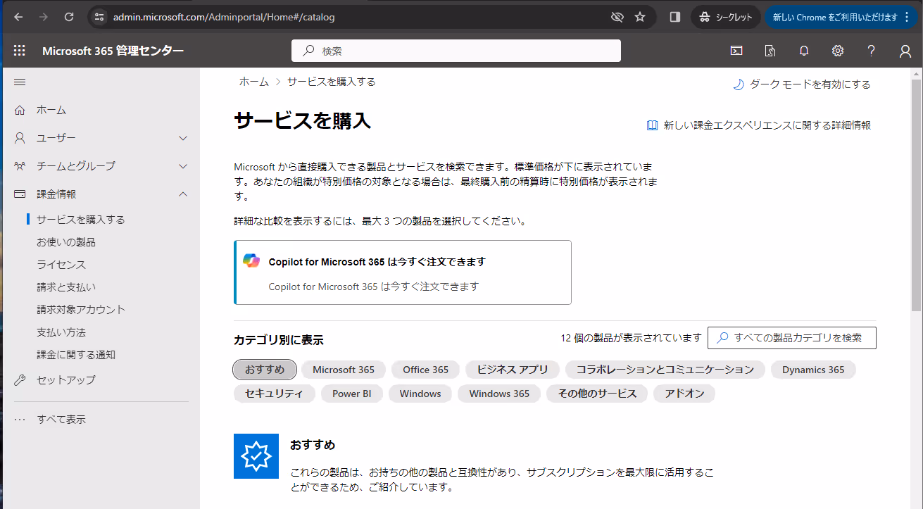Click the billing card icon in sidebar
The width and height of the screenshot is (923, 509).
[20, 194]
